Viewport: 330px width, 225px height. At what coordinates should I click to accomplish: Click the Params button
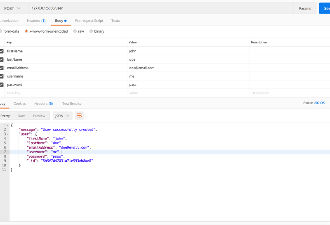coord(305,8)
